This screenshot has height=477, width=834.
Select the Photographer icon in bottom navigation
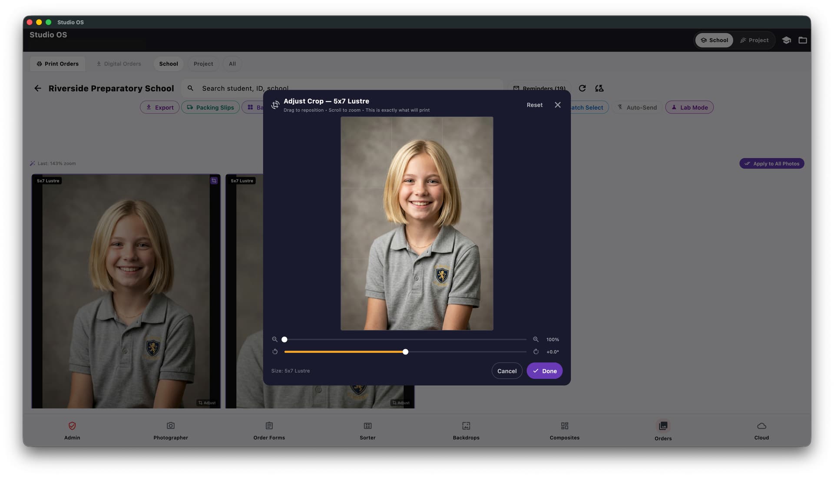pyautogui.click(x=170, y=431)
